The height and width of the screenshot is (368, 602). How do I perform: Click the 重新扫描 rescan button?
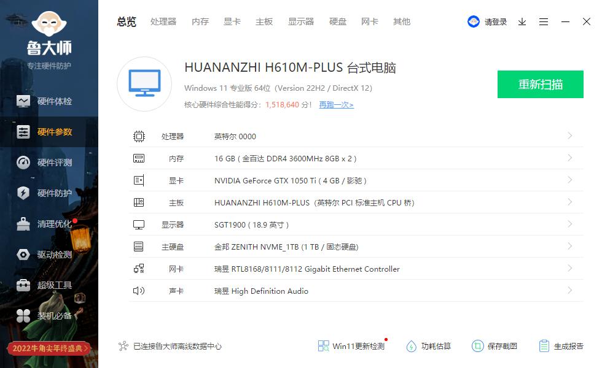541,84
